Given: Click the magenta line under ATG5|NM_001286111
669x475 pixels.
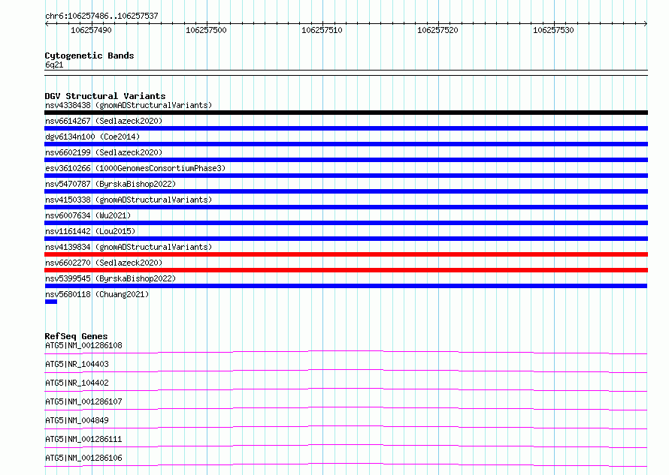Looking at the screenshot, I should [x=346, y=446].
